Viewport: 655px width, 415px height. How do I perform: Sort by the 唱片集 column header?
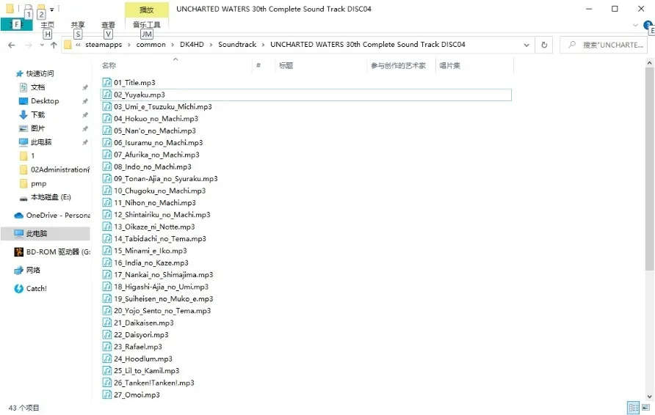[x=450, y=65]
